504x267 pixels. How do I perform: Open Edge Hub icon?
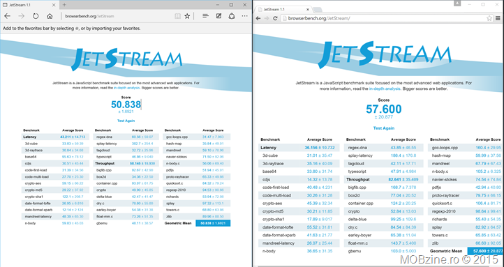[206, 16]
